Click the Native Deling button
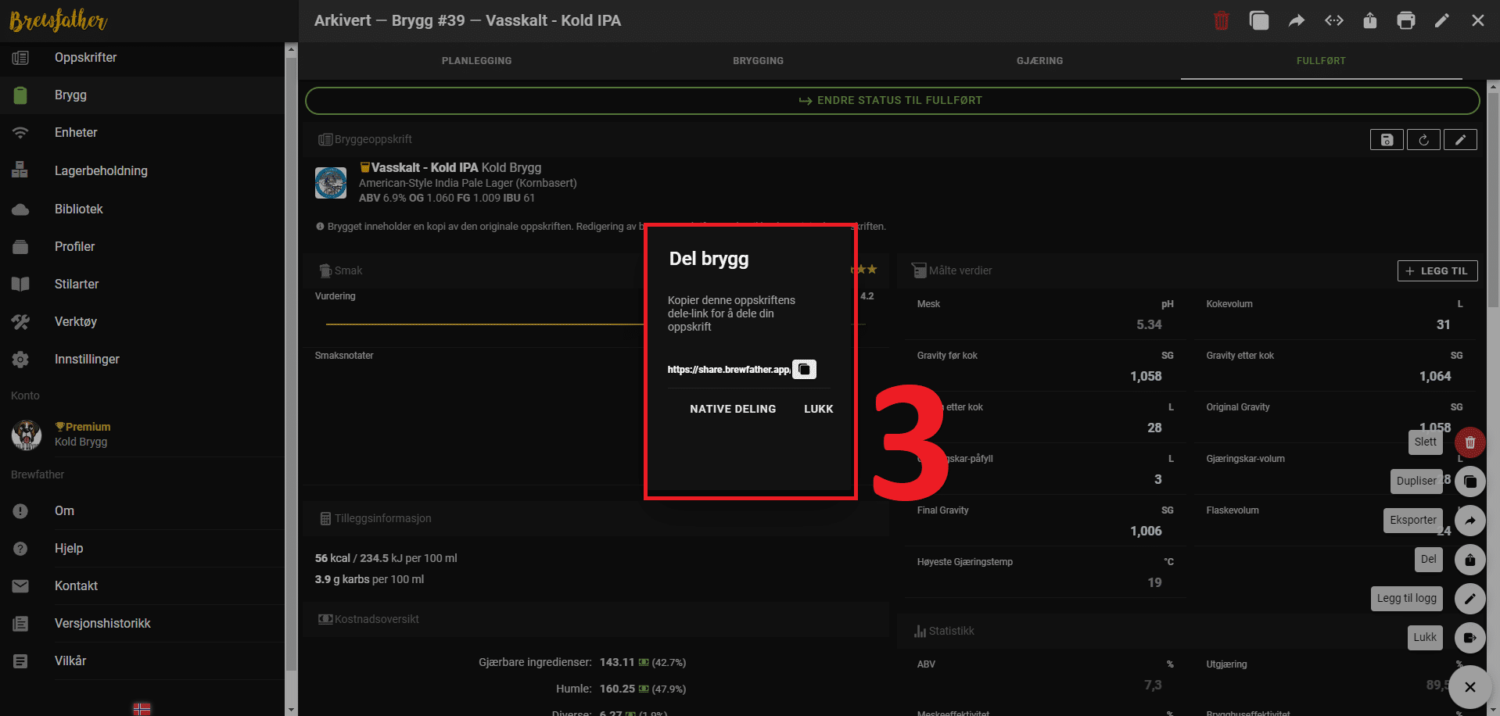Image resolution: width=1500 pixels, height=716 pixels. click(x=733, y=409)
